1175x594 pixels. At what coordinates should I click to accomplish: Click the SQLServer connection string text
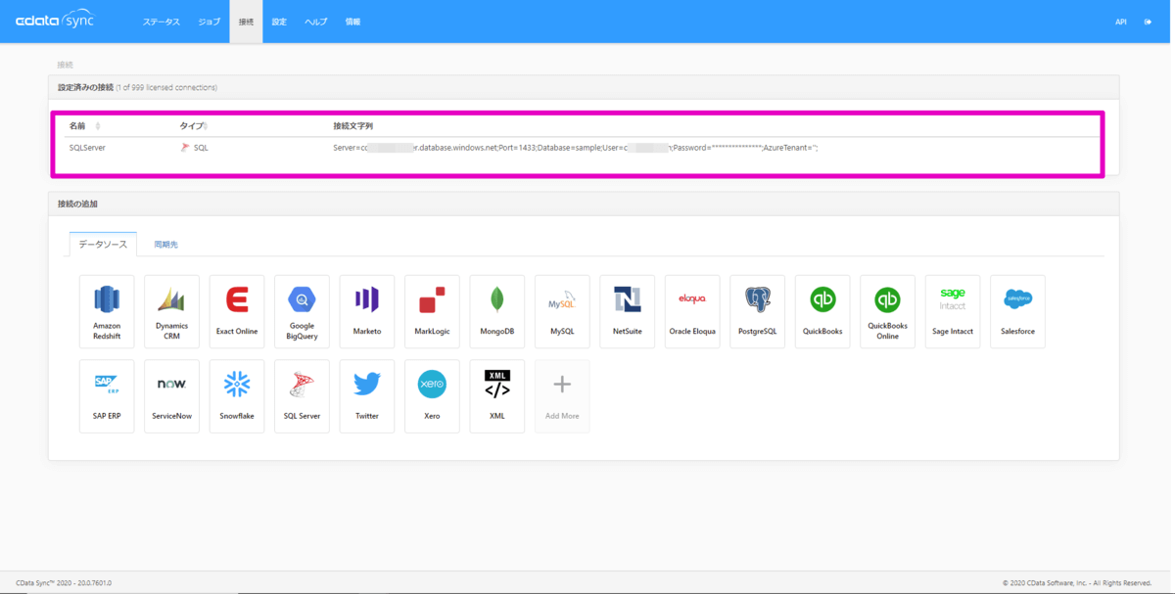click(575, 148)
